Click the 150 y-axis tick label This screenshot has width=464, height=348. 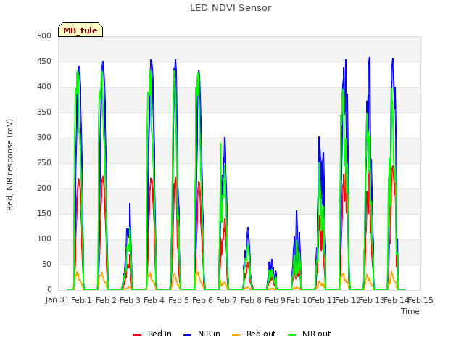44,214
